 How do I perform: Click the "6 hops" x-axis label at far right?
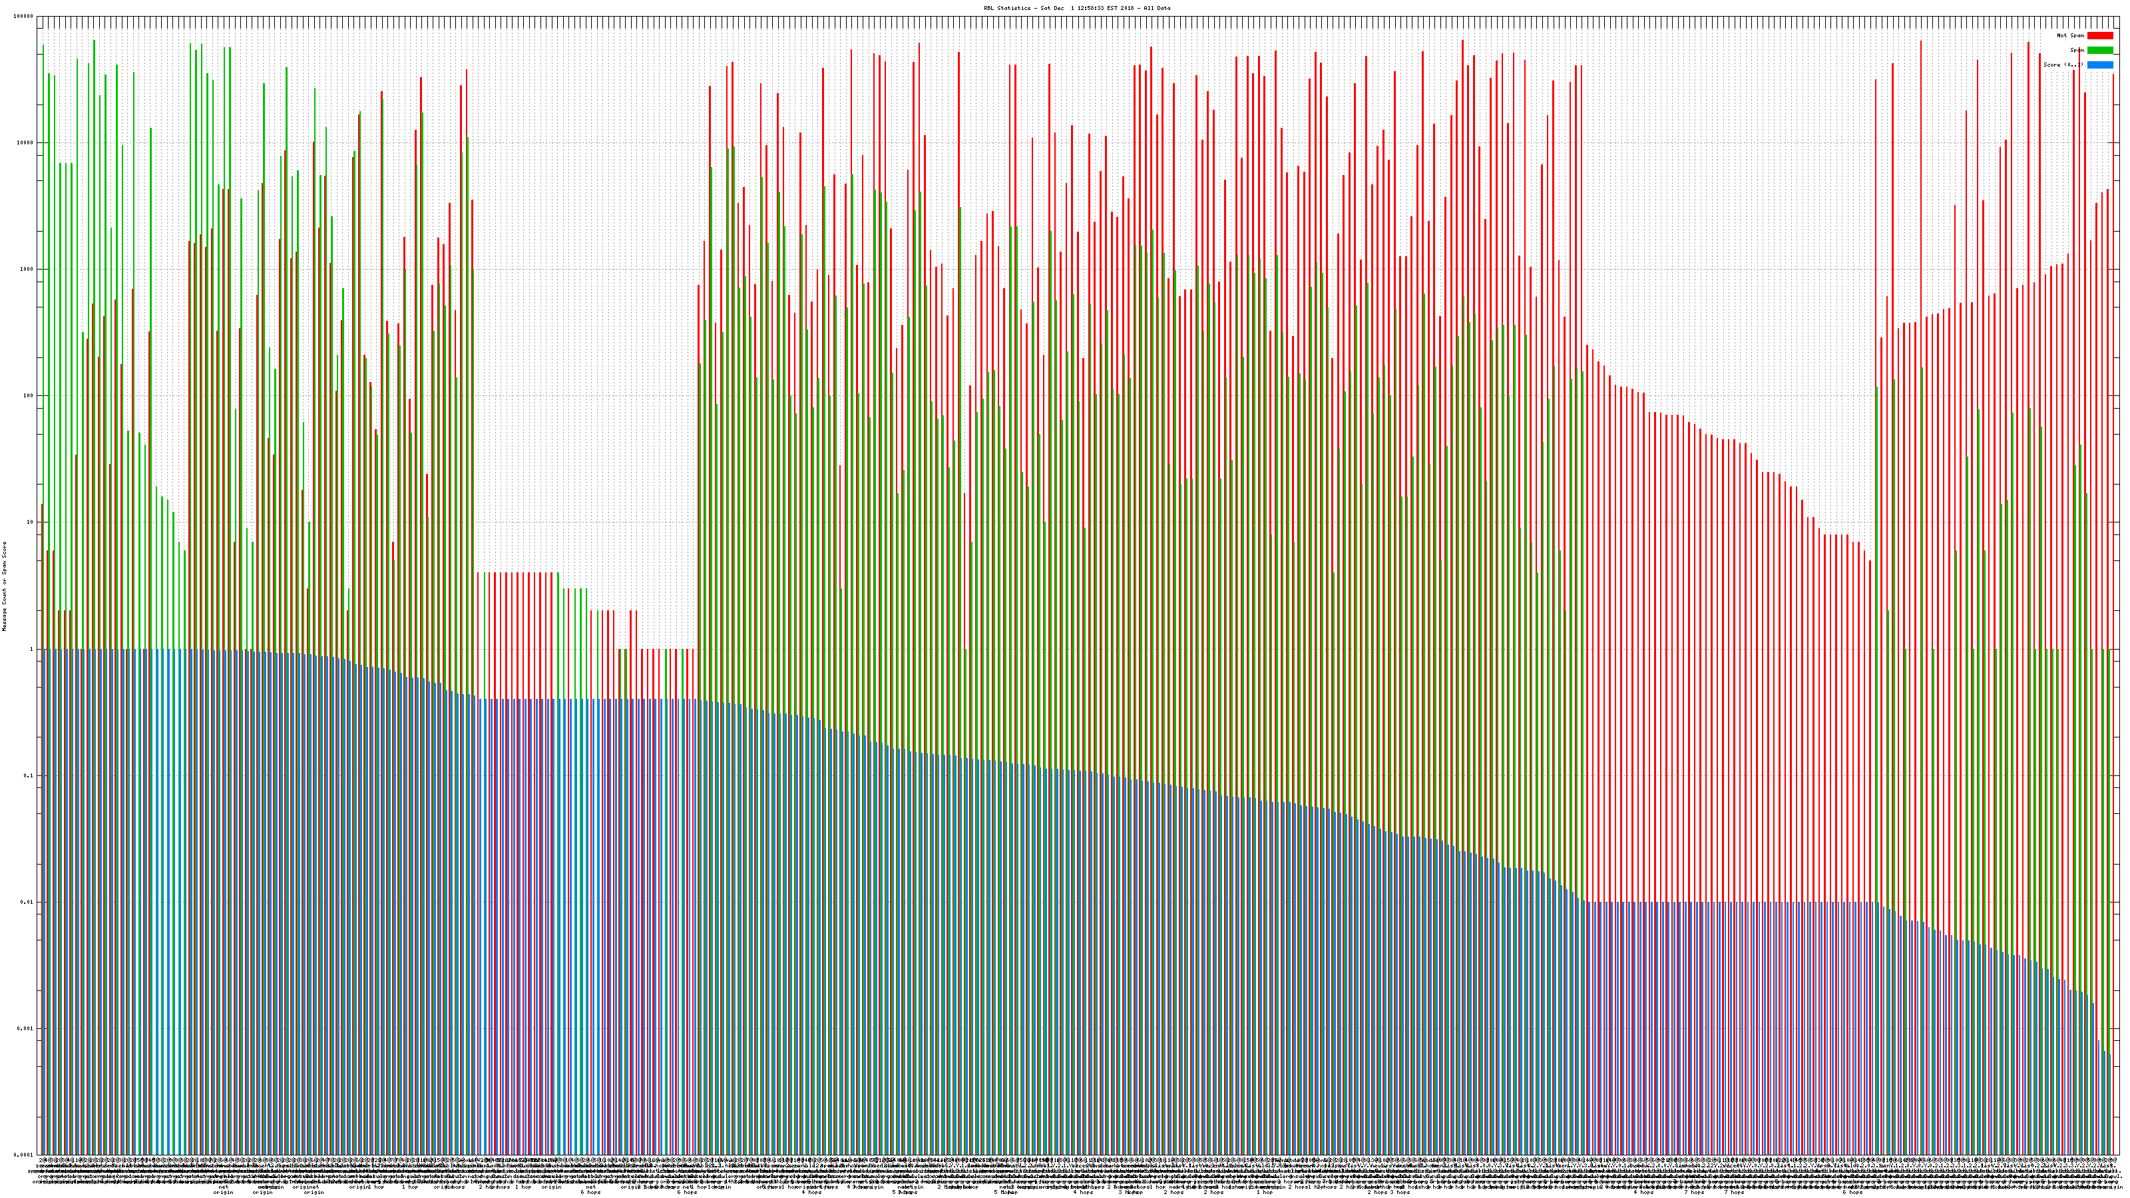pos(1852,1192)
